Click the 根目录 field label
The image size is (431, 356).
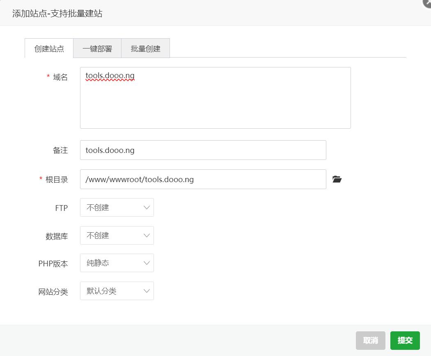point(57,180)
